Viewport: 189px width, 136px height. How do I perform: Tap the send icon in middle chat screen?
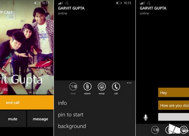click(x=73, y=87)
